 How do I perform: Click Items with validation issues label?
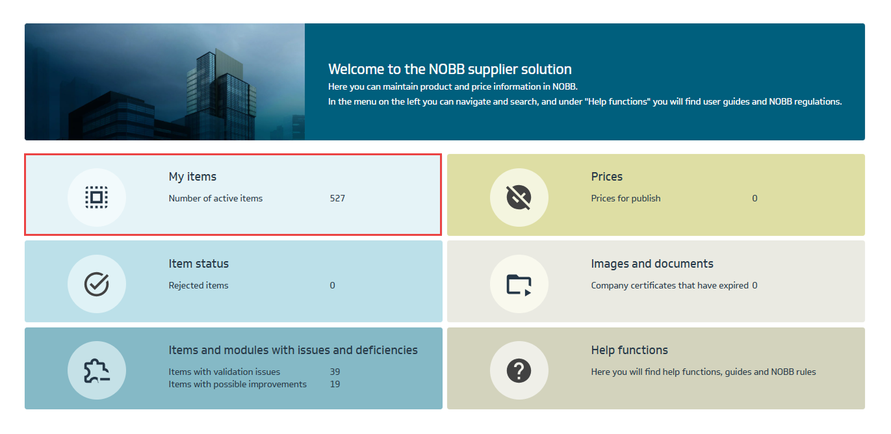tap(224, 372)
